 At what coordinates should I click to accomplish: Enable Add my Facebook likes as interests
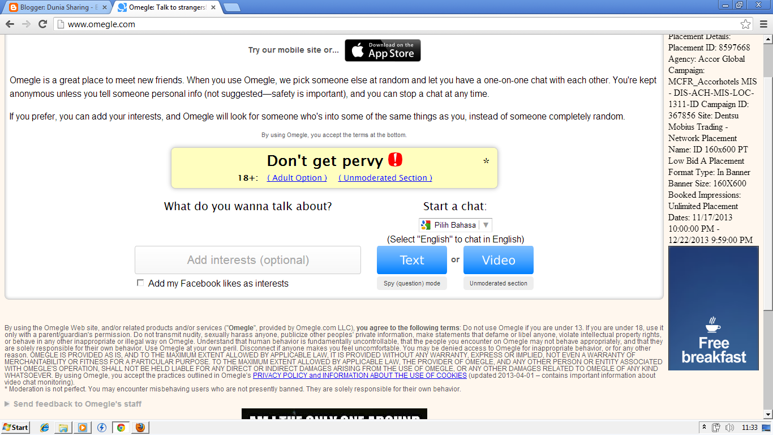coord(140,283)
